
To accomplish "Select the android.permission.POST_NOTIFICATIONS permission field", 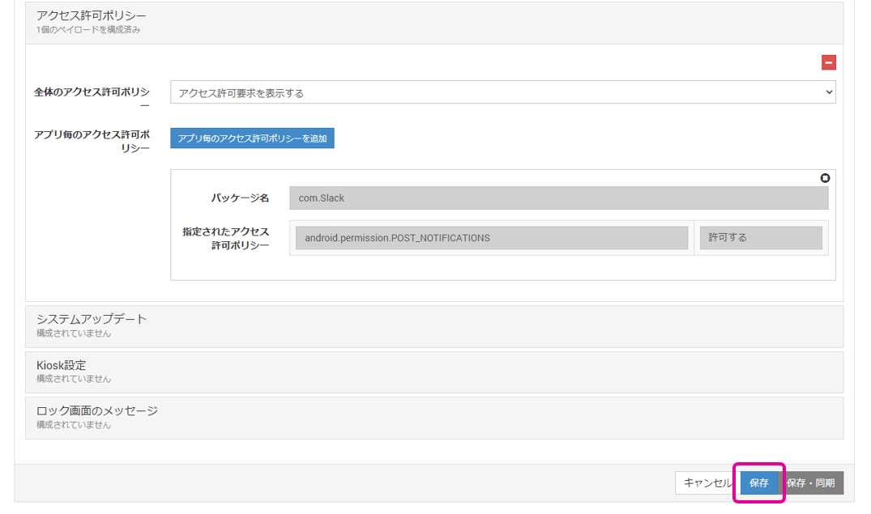I will (x=491, y=238).
